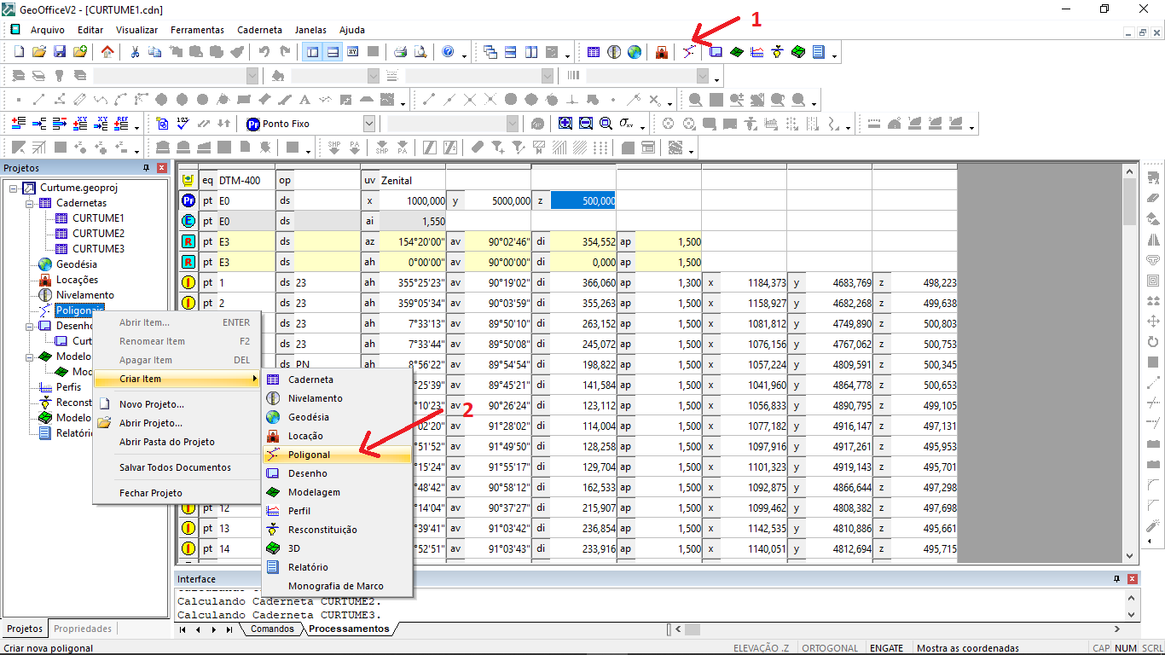Click the Poligonal icon in the top toolbar
Viewport: 1165px width, 655px height.
coord(687,52)
